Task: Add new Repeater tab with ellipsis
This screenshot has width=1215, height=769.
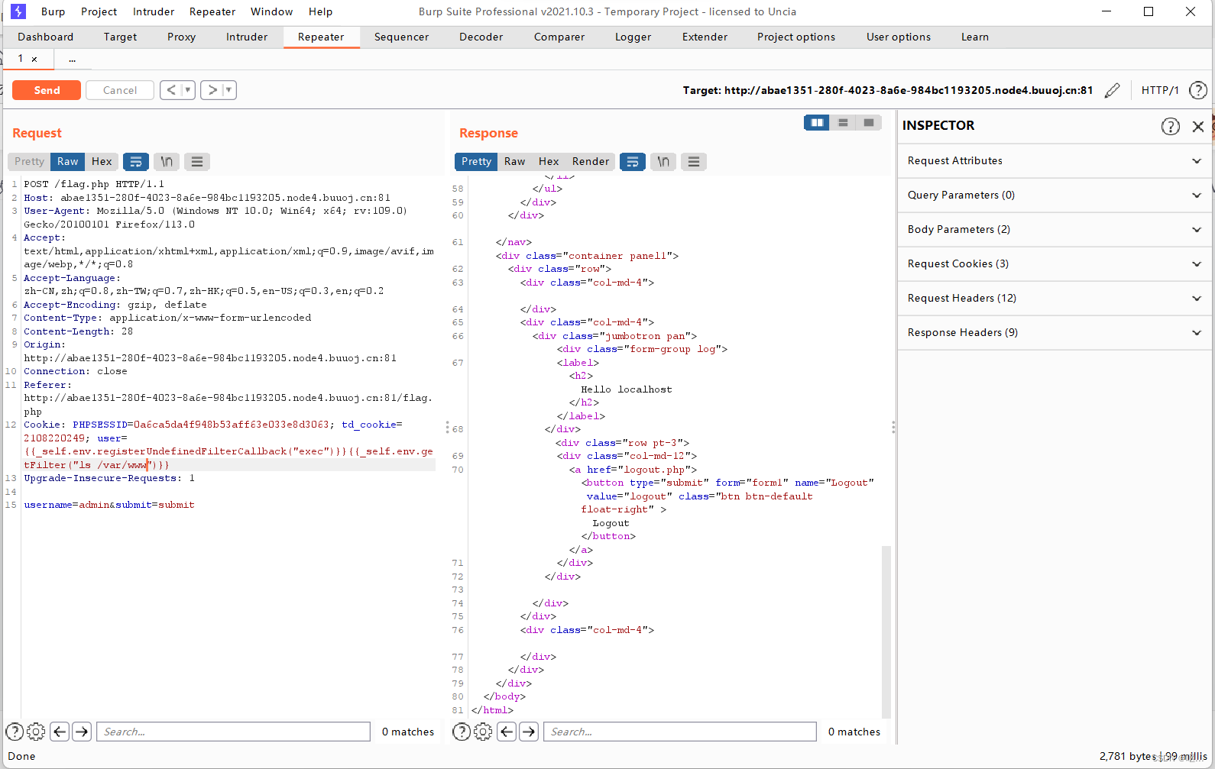Action: (x=73, y=59)
